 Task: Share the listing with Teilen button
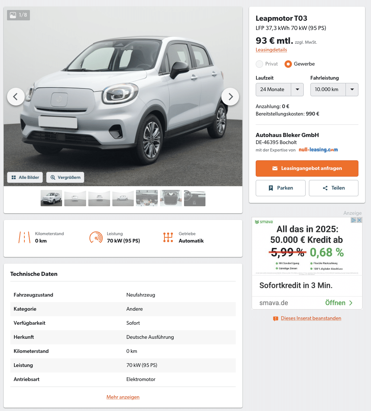pos(334,188)
